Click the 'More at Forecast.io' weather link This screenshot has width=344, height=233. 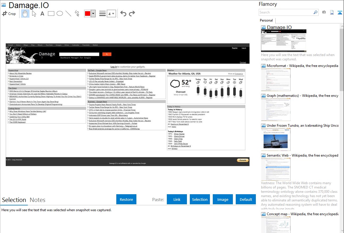[235, 74]
